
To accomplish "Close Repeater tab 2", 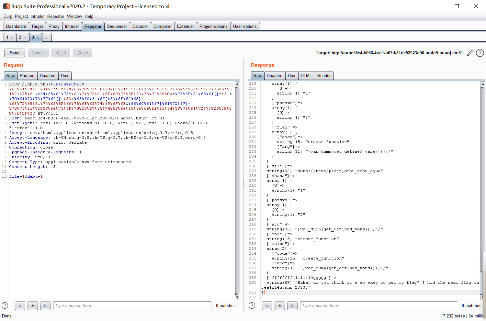I will pos(25,38).
